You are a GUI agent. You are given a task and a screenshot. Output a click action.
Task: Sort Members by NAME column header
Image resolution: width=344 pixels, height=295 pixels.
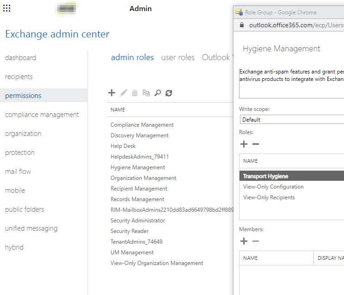tap(250, 258)
